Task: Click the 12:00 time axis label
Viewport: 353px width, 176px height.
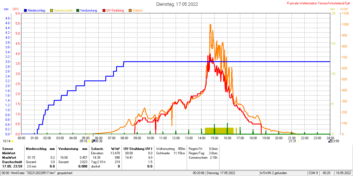Action: click(176, 138)
